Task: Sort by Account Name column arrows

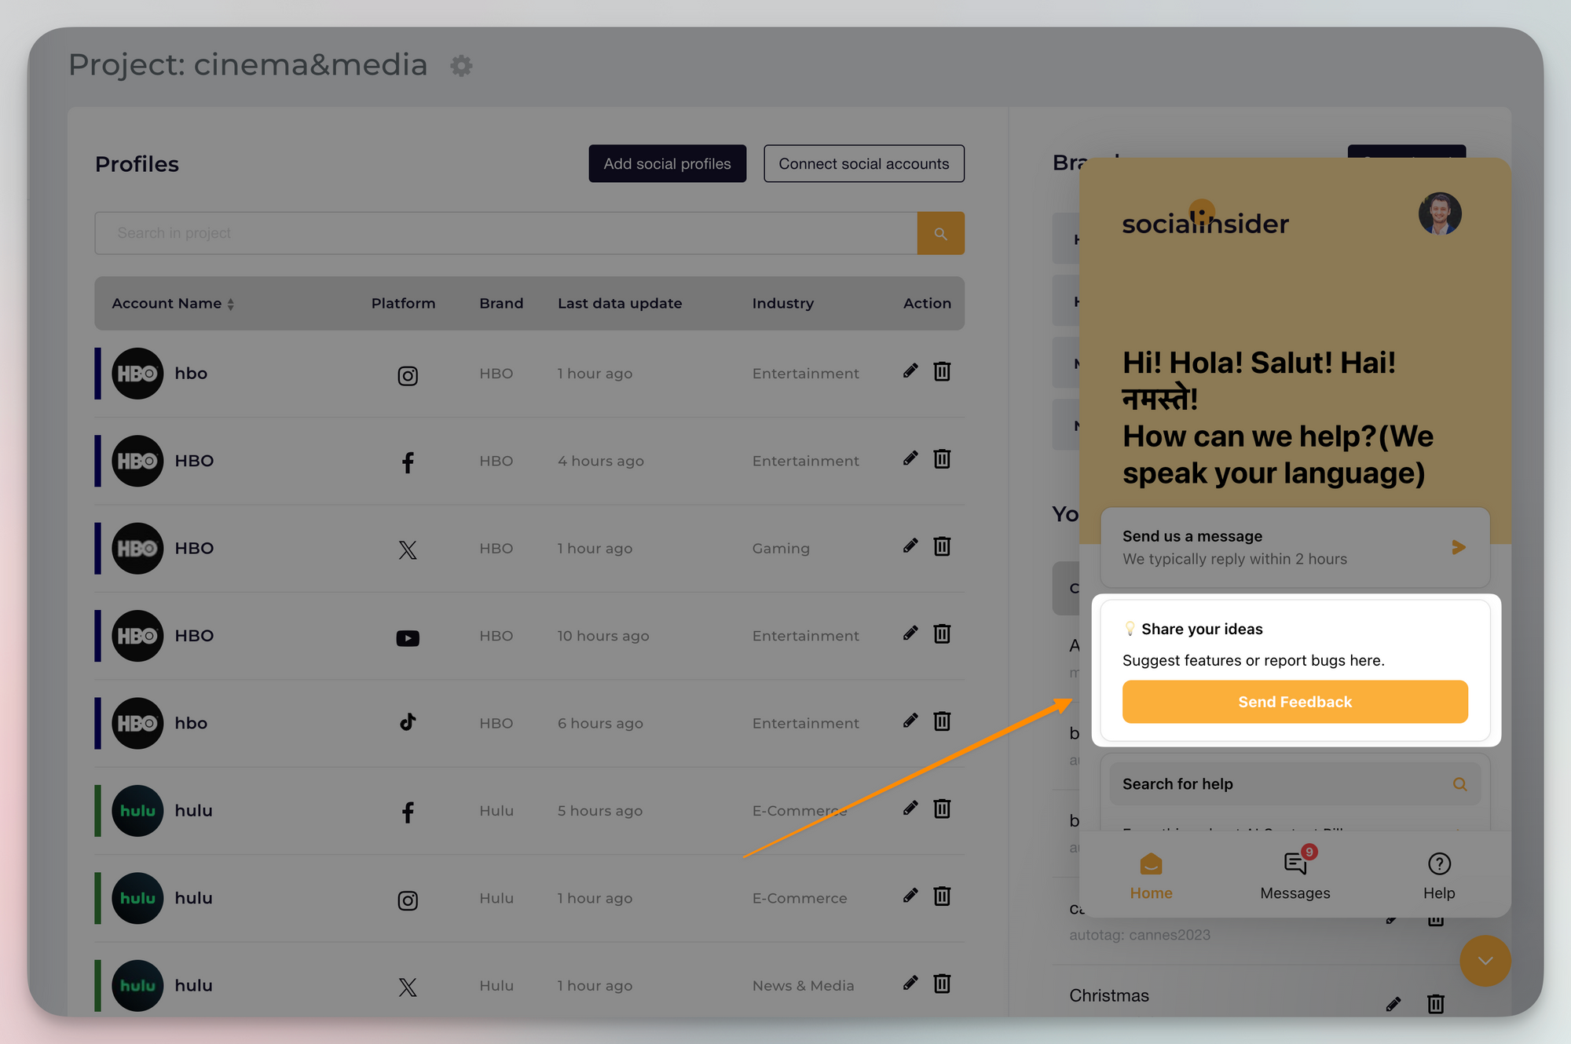Action: tap(231, 305)
